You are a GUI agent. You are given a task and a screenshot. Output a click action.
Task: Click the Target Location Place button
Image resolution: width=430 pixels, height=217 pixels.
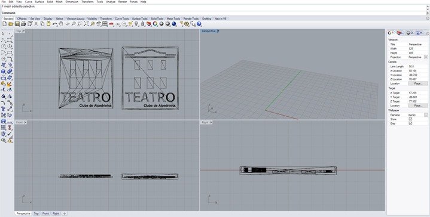pos(417,106)
